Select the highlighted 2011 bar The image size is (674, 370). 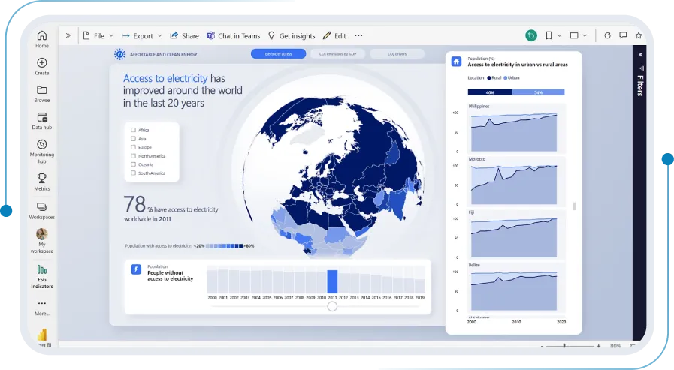click(x=332, y=281)
